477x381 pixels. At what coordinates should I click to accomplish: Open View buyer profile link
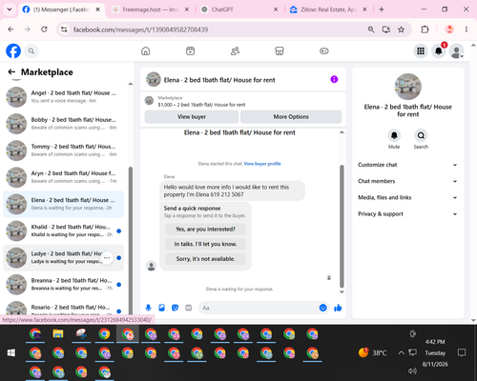[262, 164]
